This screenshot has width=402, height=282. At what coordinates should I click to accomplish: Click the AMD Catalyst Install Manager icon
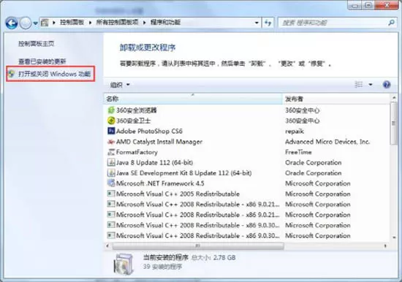[111, 142]
